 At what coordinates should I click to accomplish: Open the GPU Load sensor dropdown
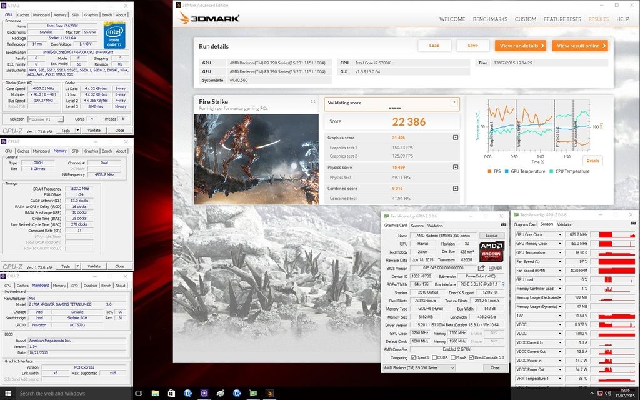coord(559,279)
